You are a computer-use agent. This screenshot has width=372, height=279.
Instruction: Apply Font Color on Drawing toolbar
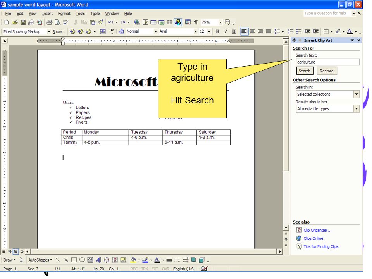pyautogui.click(x=157, y=260)
